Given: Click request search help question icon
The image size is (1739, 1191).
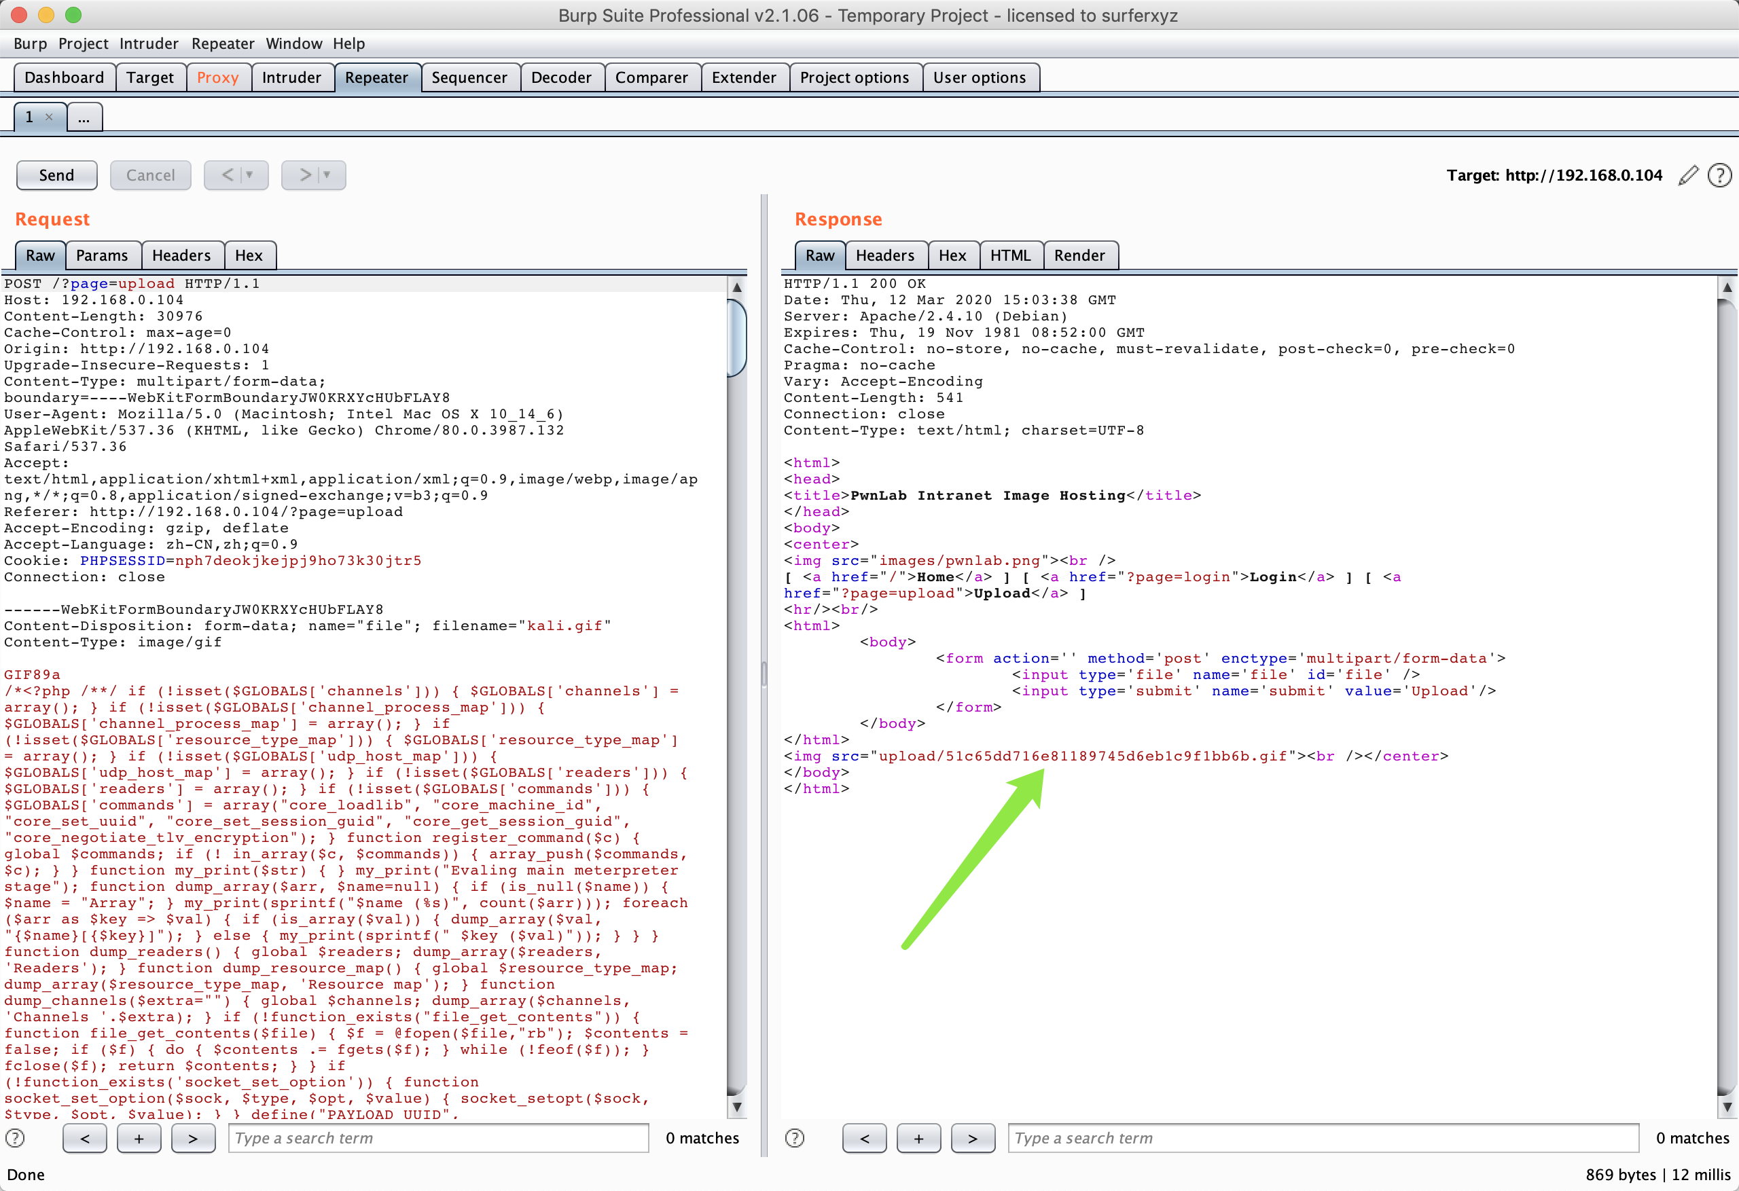Looking at the screenshot, I should pos(15,1138).
